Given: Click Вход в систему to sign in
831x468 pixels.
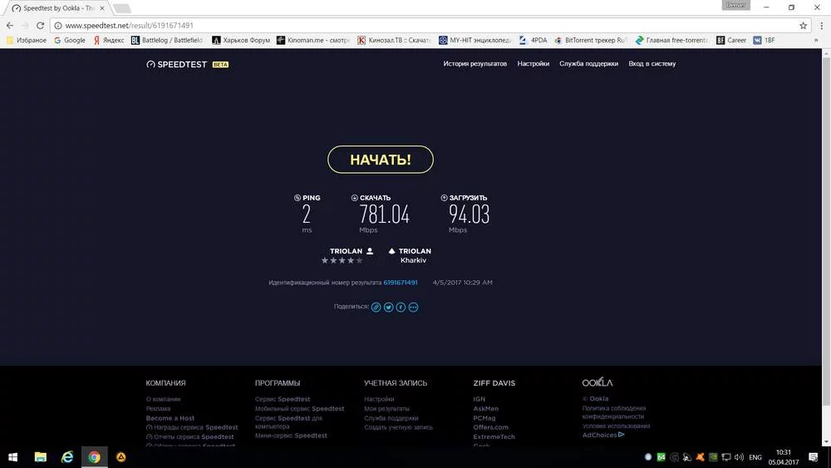Looking at the screenshot, I should [652, 64].
